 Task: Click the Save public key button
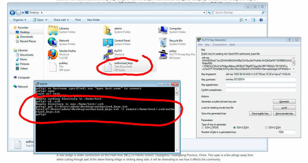click(260, 113)
